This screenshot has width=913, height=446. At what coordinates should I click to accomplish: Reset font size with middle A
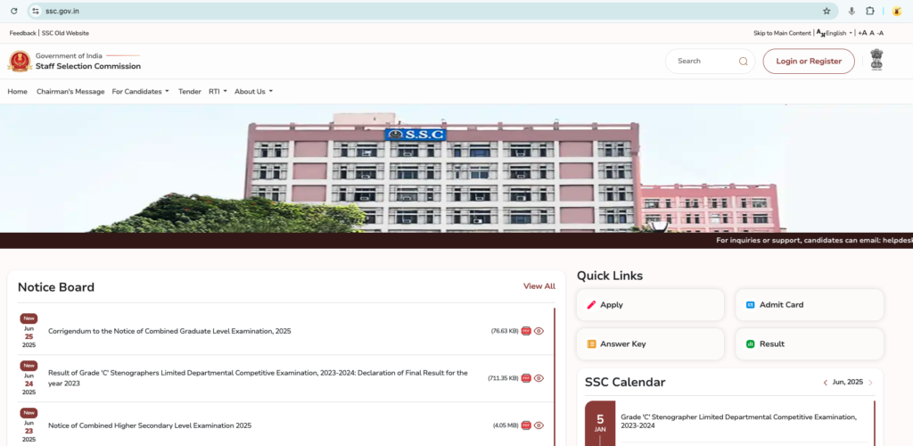[872, 33]
